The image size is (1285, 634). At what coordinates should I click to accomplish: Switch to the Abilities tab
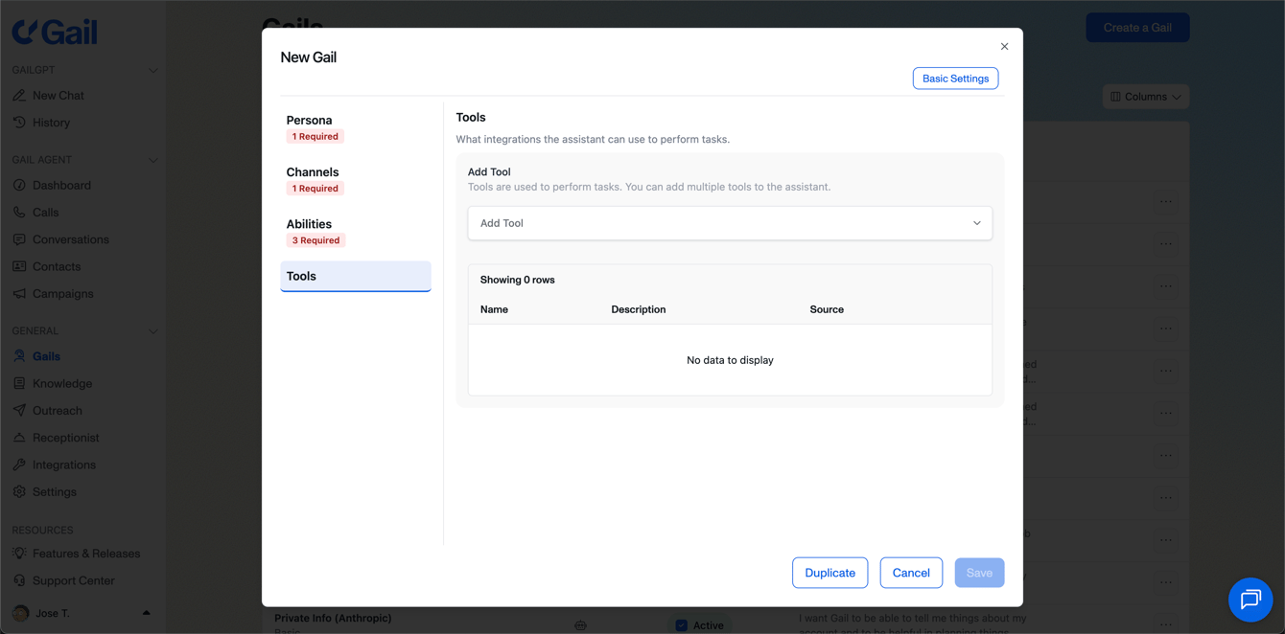(356, 231)
